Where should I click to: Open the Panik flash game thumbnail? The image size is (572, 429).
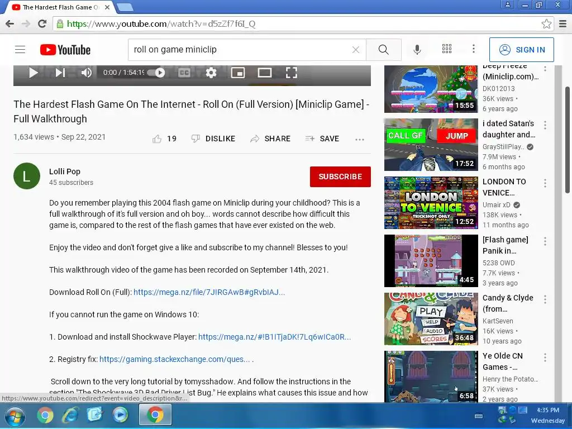point(431,260)
